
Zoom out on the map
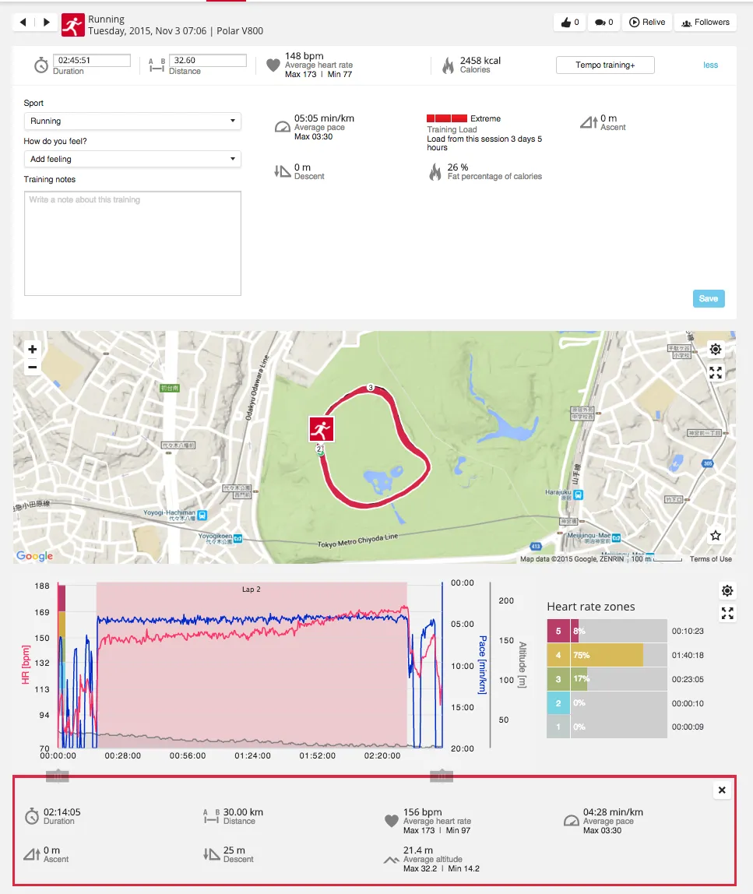(32, 368)
